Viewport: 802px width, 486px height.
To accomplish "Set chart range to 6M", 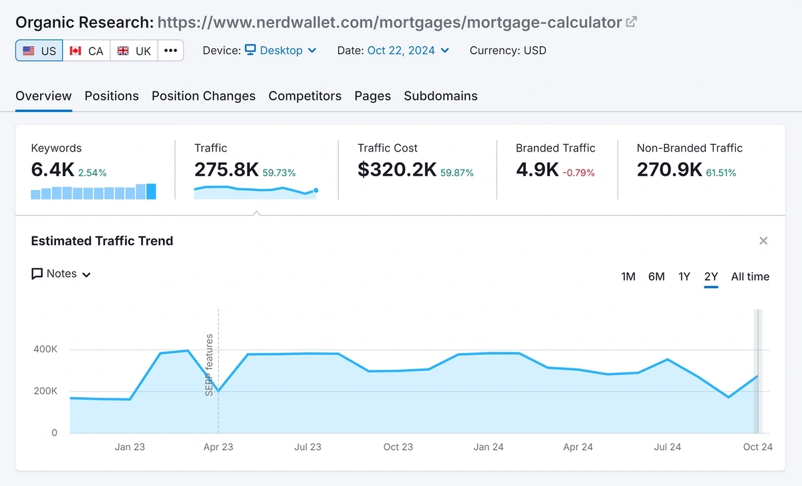I will [656, 276].
